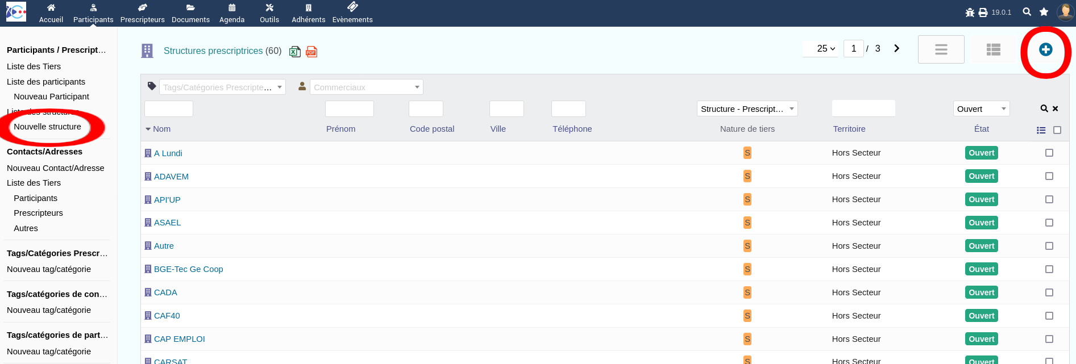This screenshot has height=364, width=1076.
Task: Open the bookmarks star icon
Action: point(1044,12)
